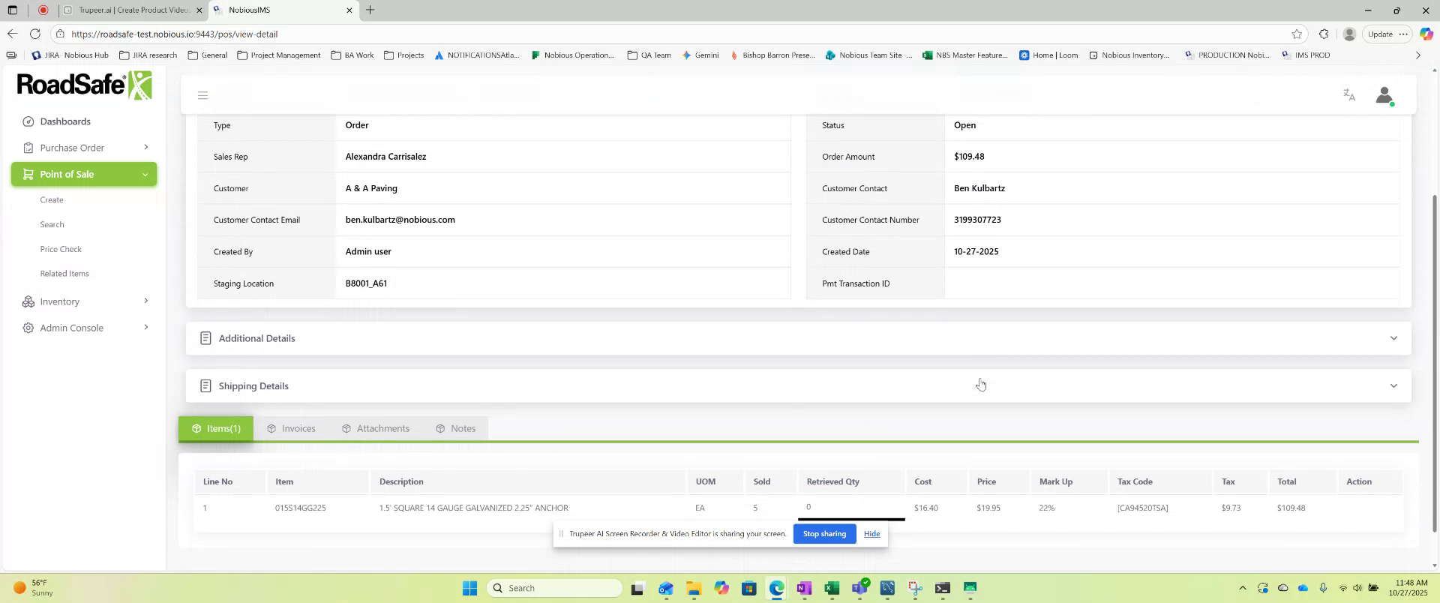Viewport: 1440px width, 603px height.
Task: Open the IMS PROD bookmark
Action: tap(1306, 55)
